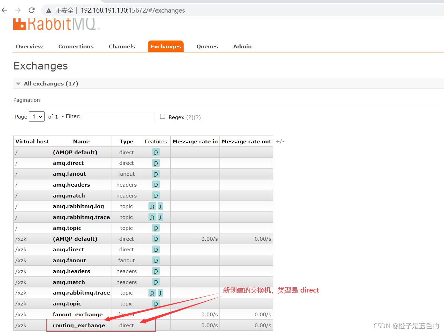Open the routing_exchange exchange
The width and height of the screenshot is (444, 332).
[x=79, y=326]
